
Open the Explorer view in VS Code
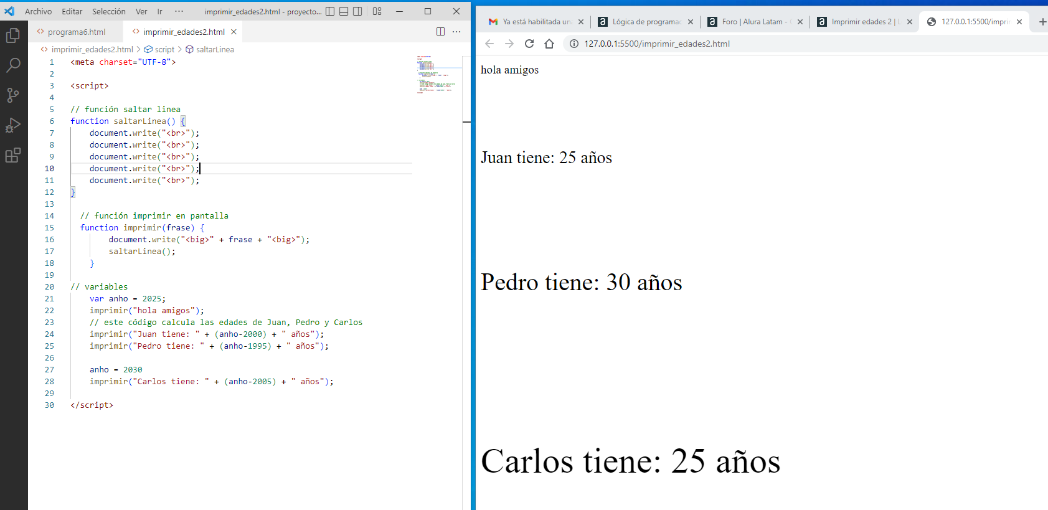(13, 35)
